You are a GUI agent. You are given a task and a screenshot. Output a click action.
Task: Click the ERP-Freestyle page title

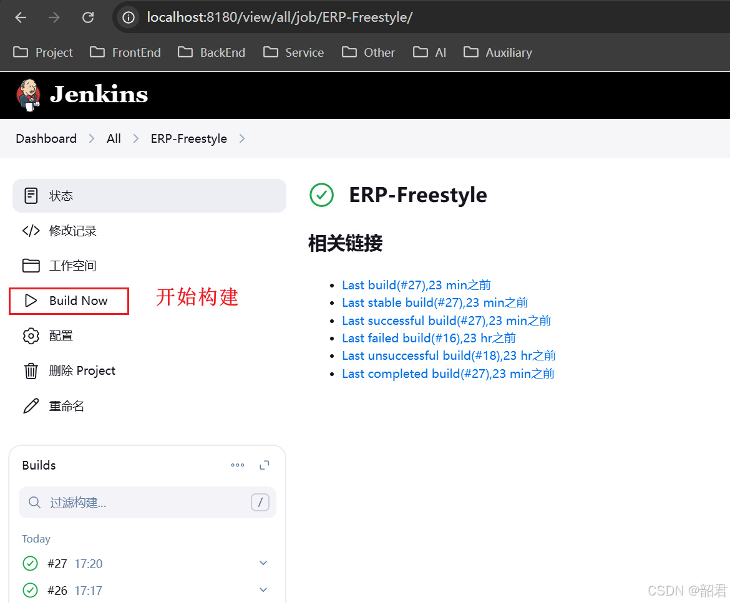[418, 195]
